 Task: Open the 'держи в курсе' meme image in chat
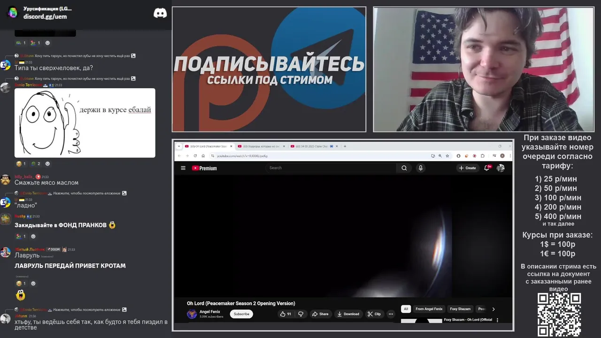(85, 123)
